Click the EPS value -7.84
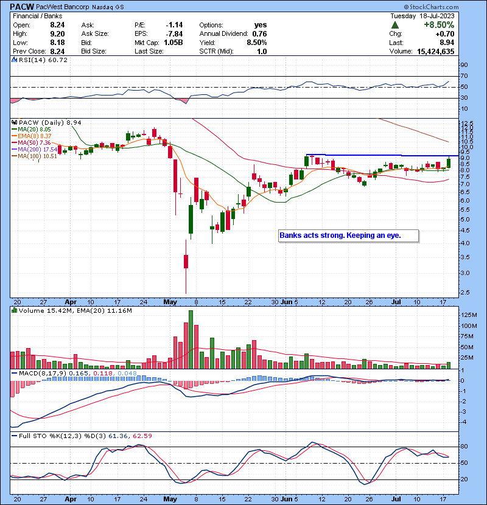Viewport: 487px width, 505px height. [x=174, y=34]
